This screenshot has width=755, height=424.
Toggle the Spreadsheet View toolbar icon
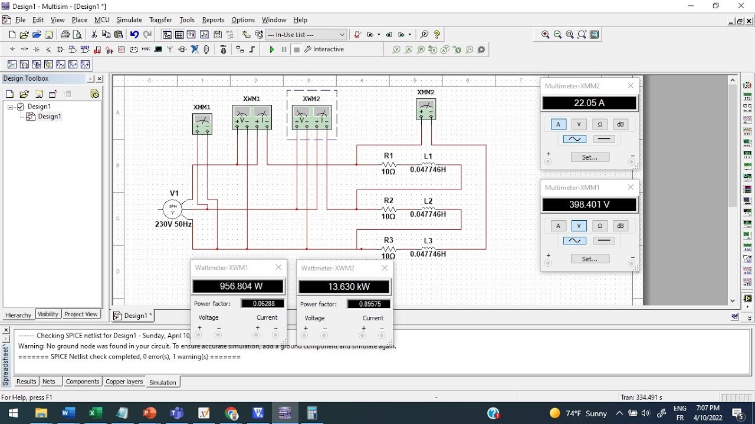pos(179,35)
